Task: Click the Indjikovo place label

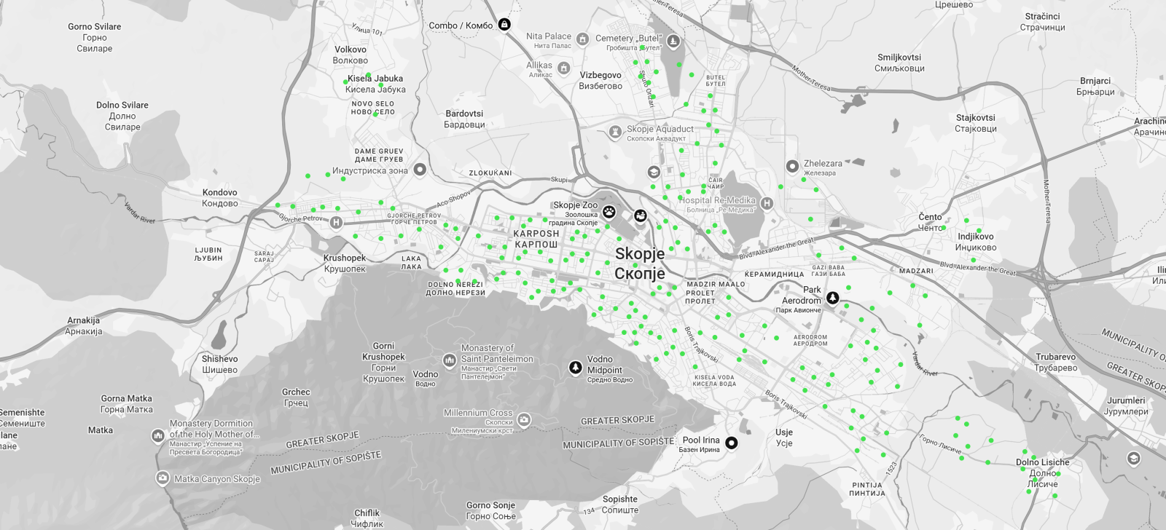Action: coord(976,242)
